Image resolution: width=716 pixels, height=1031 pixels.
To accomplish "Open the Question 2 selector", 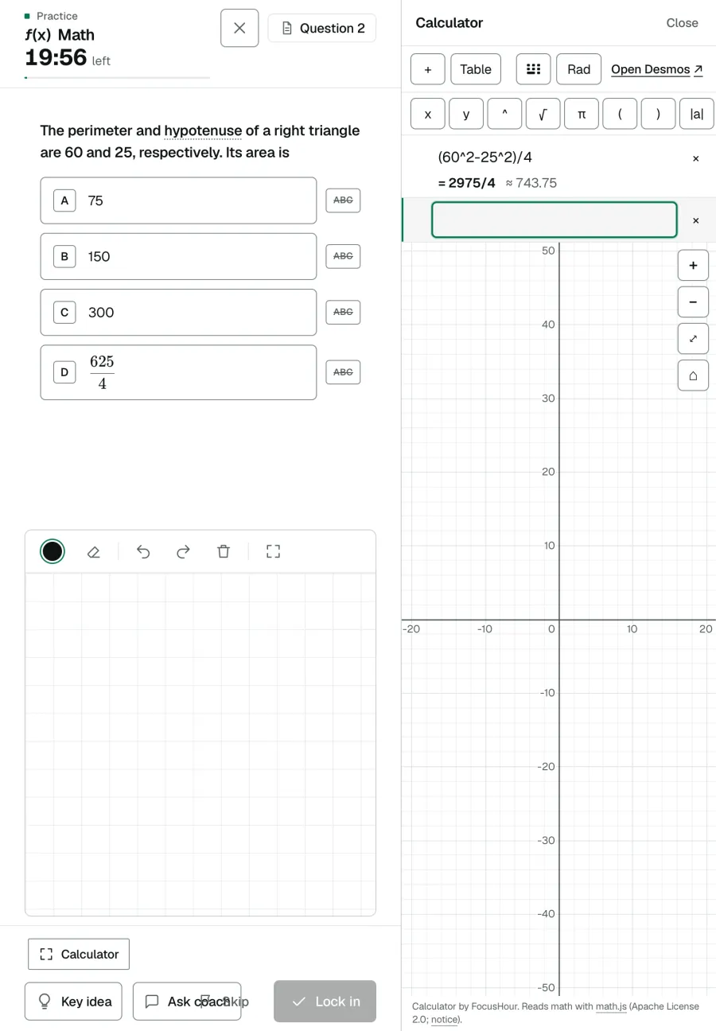I will (322, 28).
